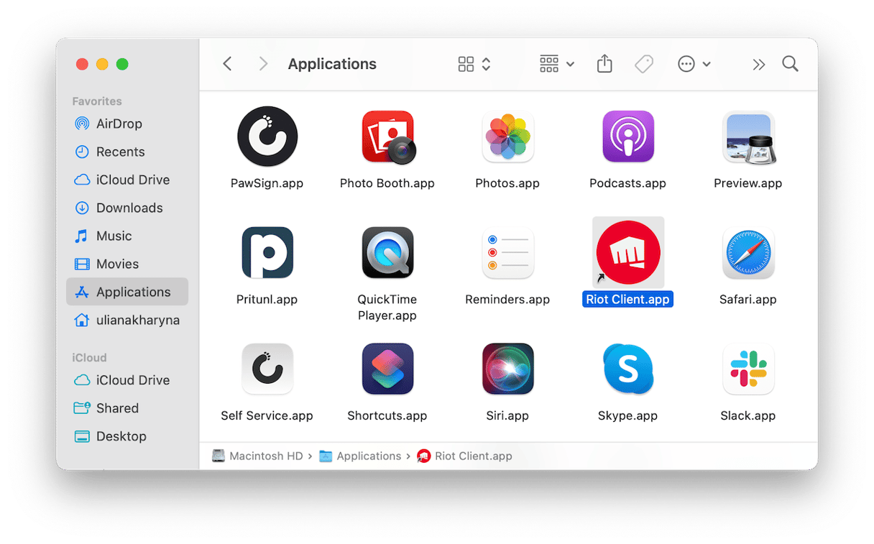Click Riot Client.app in the path bar
The width and height of the screenshot is (874, 544).
[x=465, y=456]
